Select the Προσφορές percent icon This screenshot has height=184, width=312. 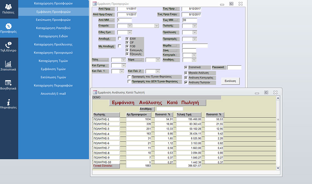pyautogui.click(x=9, y=27)
